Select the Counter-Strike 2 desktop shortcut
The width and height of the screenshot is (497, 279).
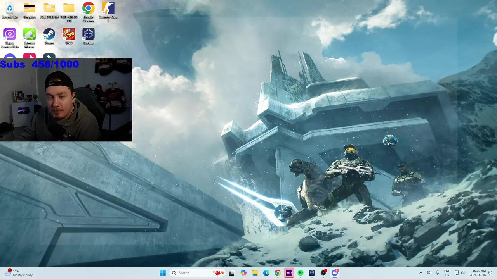click(108, 12)
